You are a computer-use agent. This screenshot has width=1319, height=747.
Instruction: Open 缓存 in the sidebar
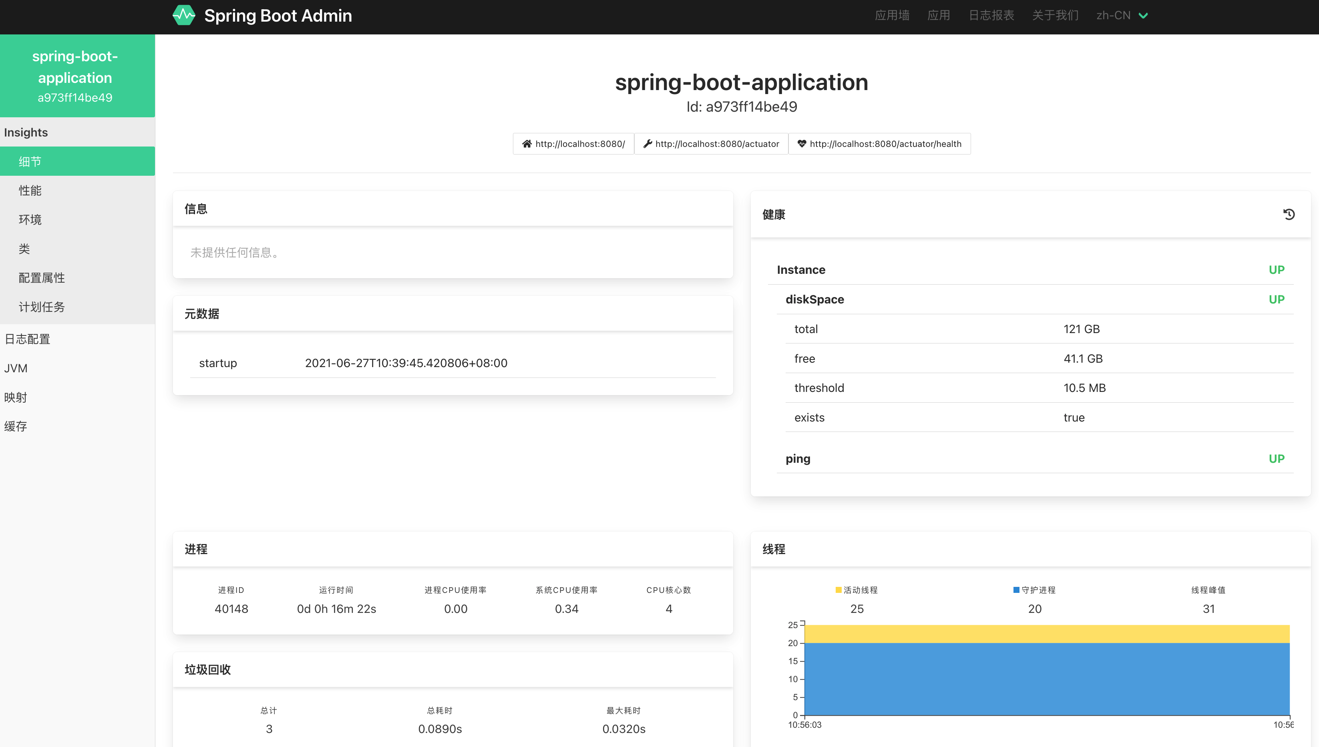click(77, 426)
